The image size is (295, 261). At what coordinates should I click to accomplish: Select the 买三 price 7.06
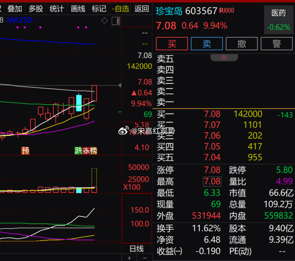[x=212, y=136]
